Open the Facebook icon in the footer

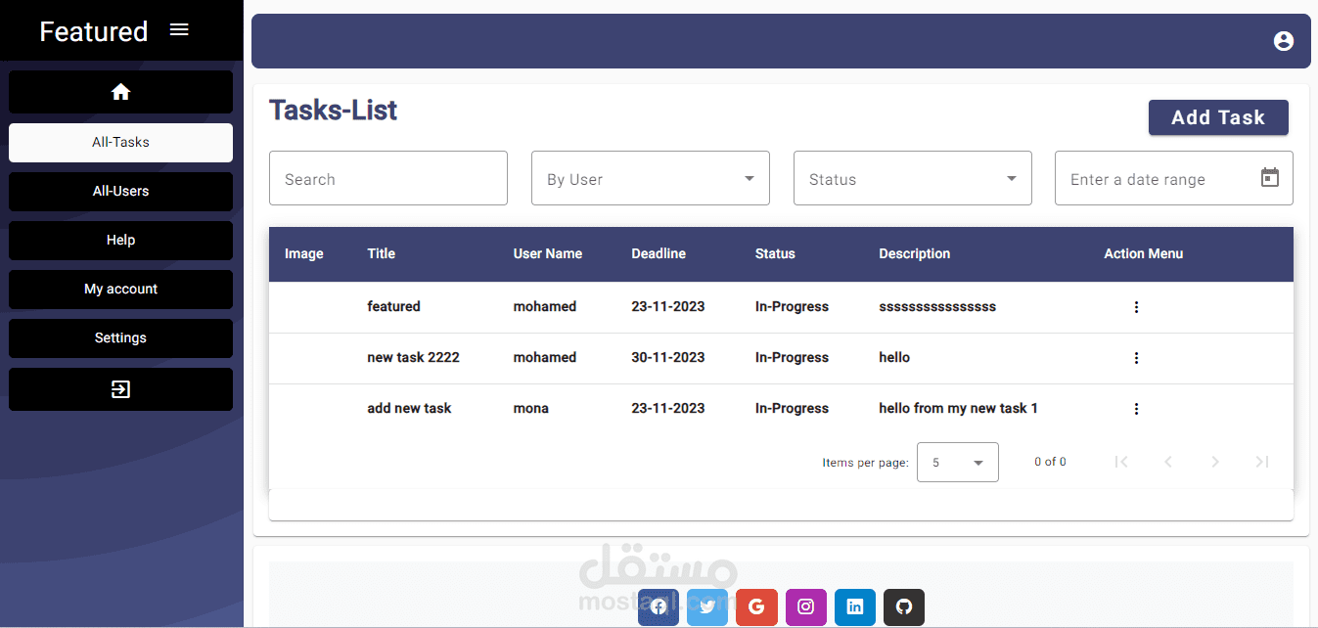(x=658, y=606)
